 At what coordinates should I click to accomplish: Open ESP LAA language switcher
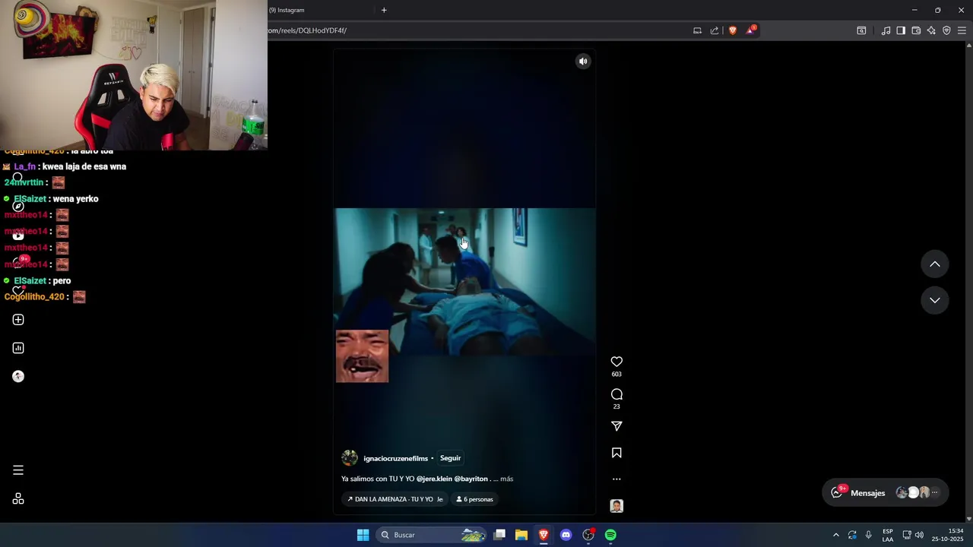click(x=888, y=535)
